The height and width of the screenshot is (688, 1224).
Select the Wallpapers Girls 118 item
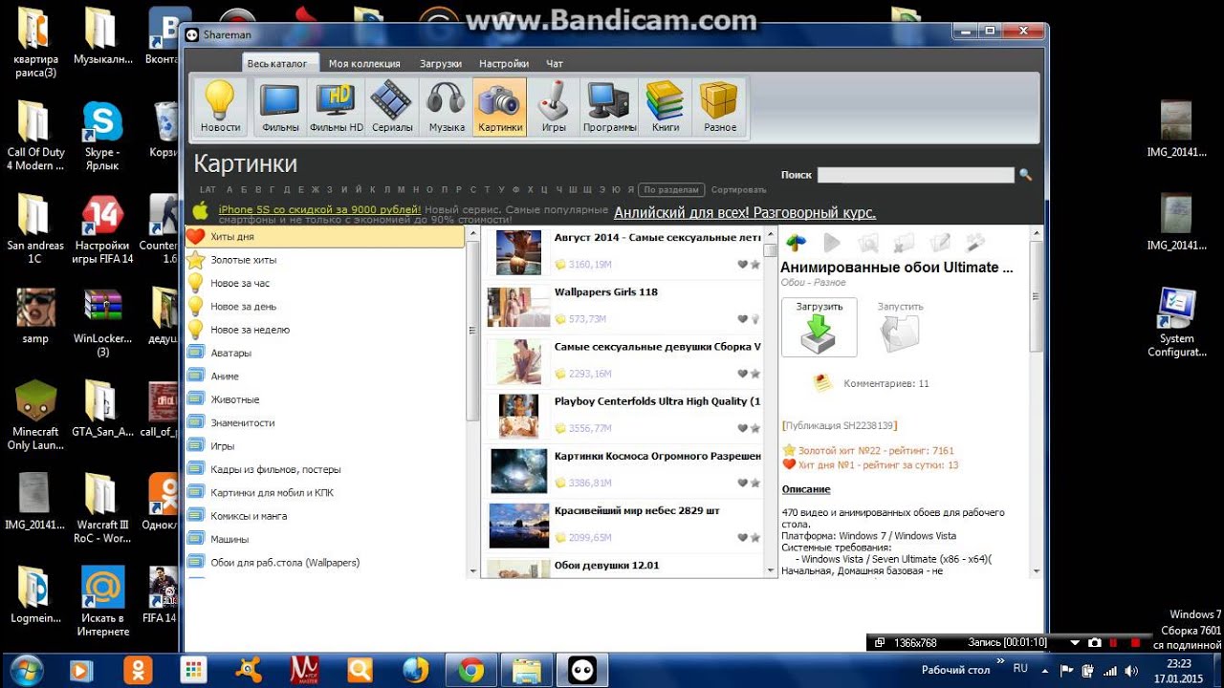623,307
